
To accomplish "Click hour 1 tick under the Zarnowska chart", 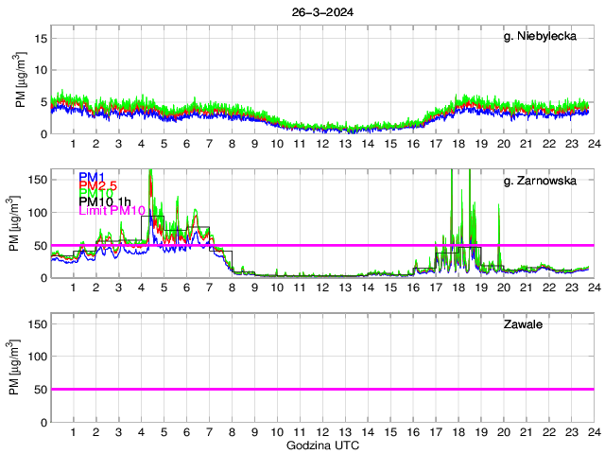I will click(74, 287).
